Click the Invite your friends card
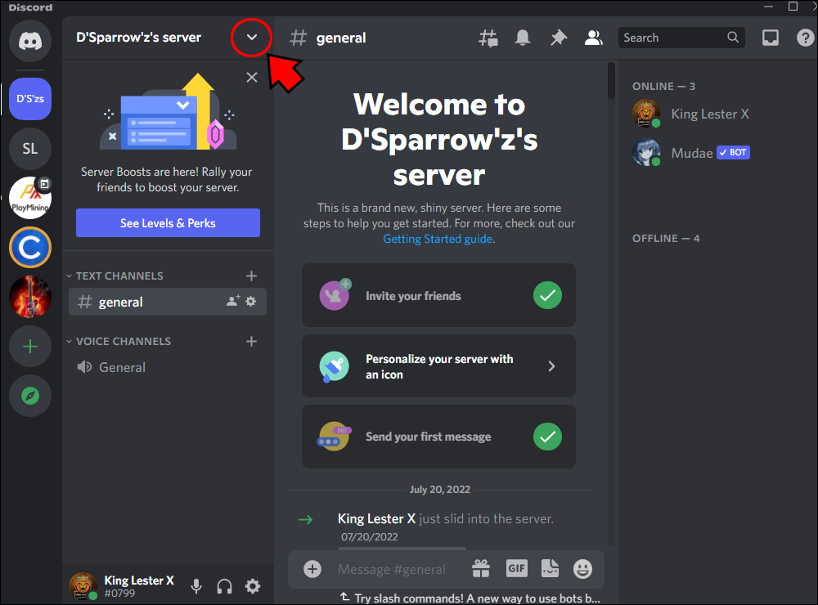The width and height of the screenshot is (818, 605). click(x=438, y=295)
